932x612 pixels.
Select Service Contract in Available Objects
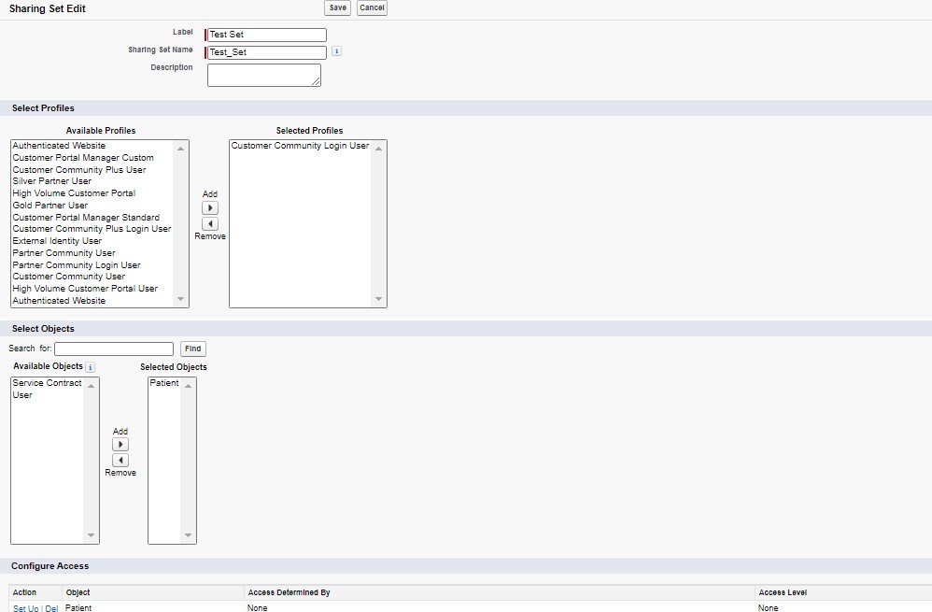point(47,383)
